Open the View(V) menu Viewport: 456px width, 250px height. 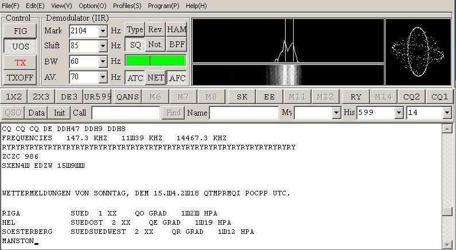(x=61, y=6)
